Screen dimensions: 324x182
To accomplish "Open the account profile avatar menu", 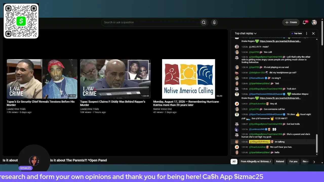I will tap(314, 22).
